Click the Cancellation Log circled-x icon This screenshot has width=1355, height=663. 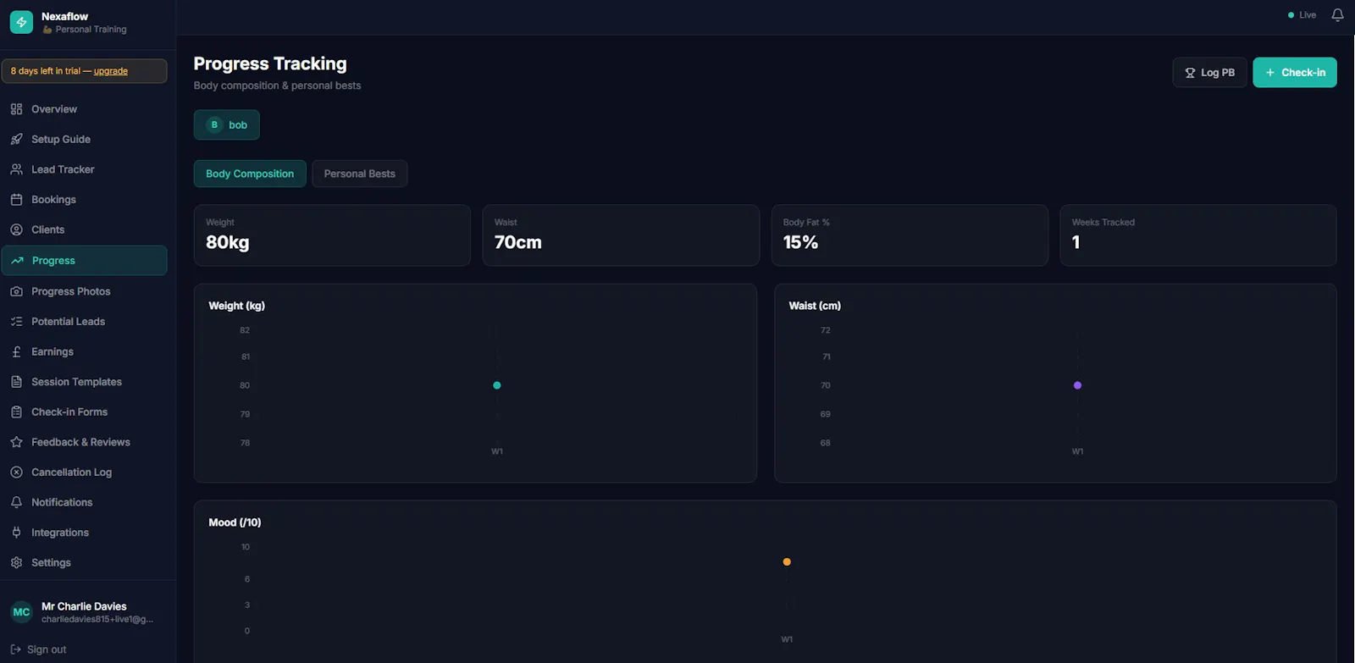[16, 472]
